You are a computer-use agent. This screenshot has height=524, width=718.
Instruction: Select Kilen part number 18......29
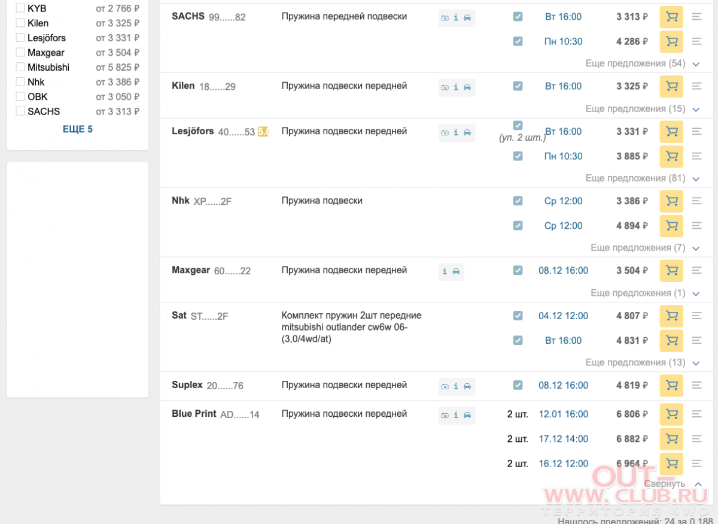click(217, 87)
